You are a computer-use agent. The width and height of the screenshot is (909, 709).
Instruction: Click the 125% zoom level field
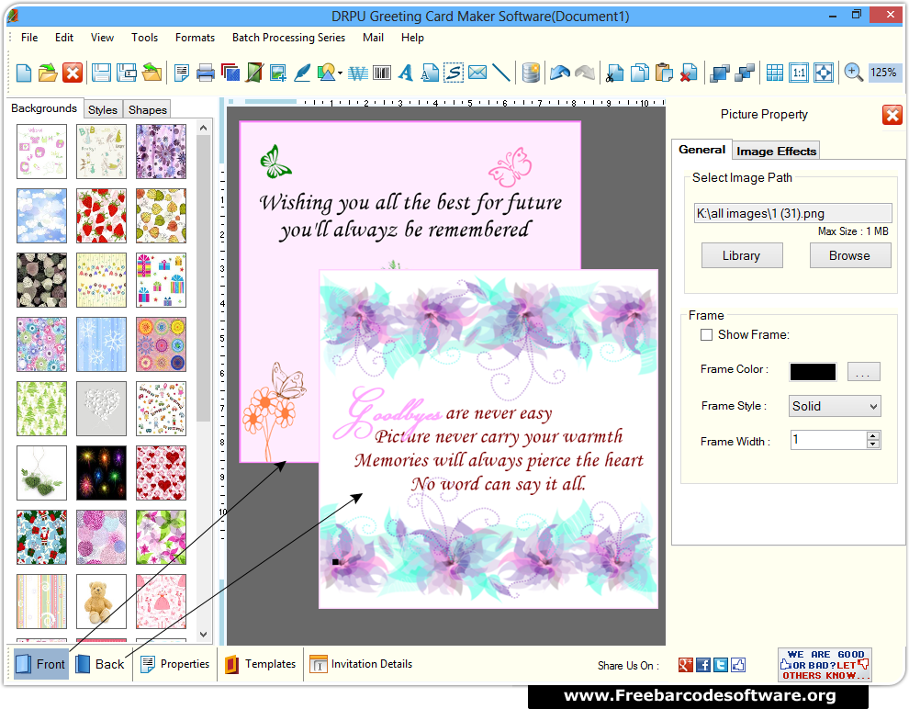click(x=883, y=73)
